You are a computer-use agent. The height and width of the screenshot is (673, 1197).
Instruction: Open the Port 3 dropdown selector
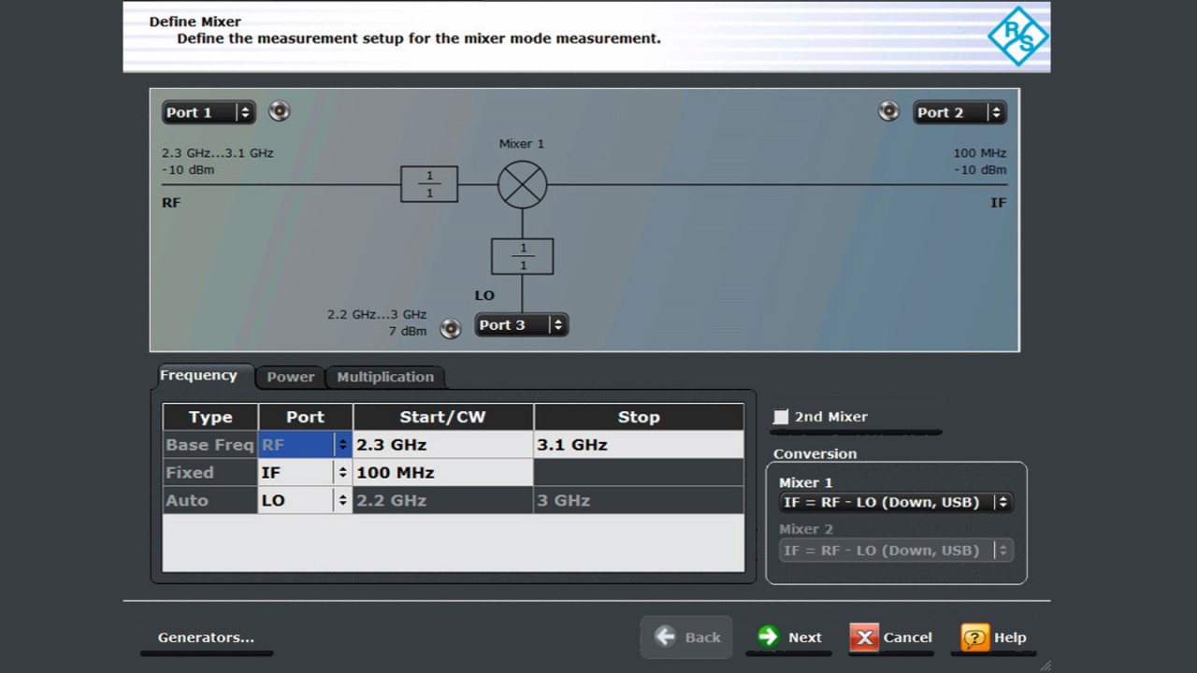point(521,325)
